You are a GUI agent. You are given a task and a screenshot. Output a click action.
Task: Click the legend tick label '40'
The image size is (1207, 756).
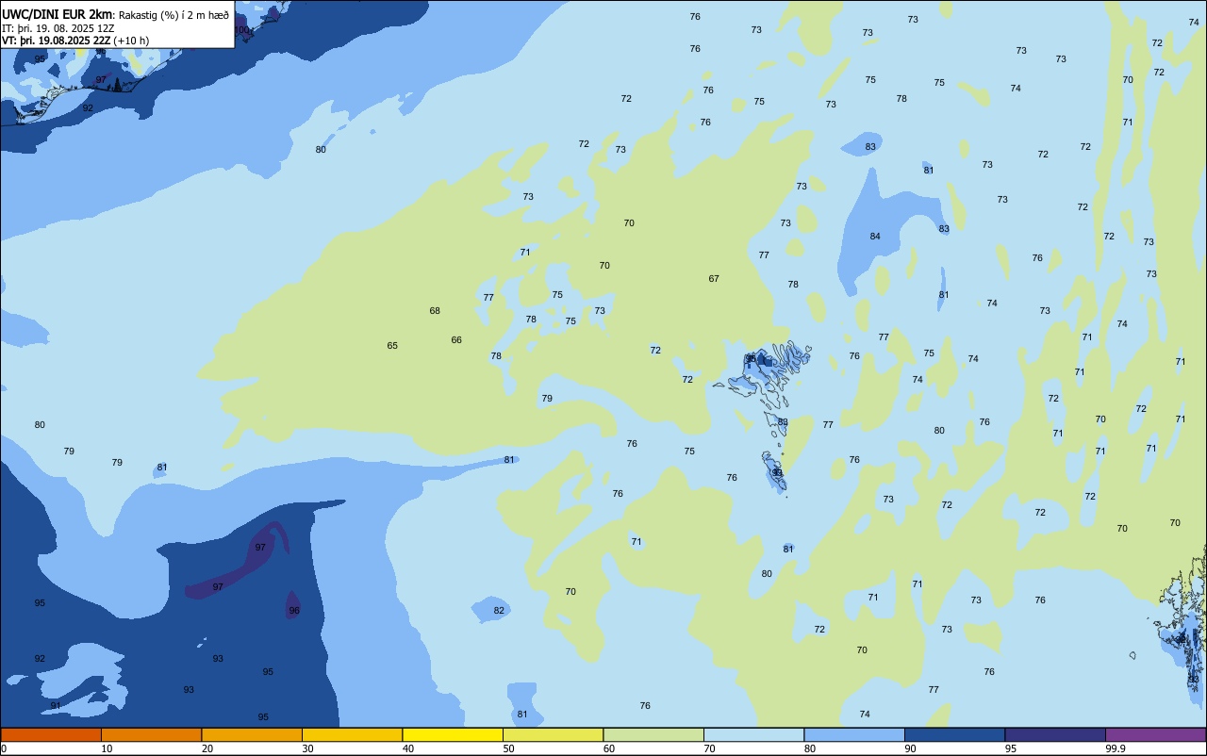(x=408, y=748)
